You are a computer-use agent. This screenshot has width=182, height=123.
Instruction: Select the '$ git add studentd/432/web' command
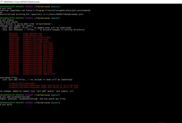(15, 97)
